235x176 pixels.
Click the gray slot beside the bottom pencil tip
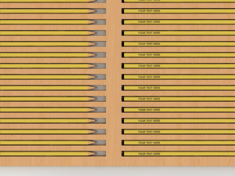tap(101, 154)
